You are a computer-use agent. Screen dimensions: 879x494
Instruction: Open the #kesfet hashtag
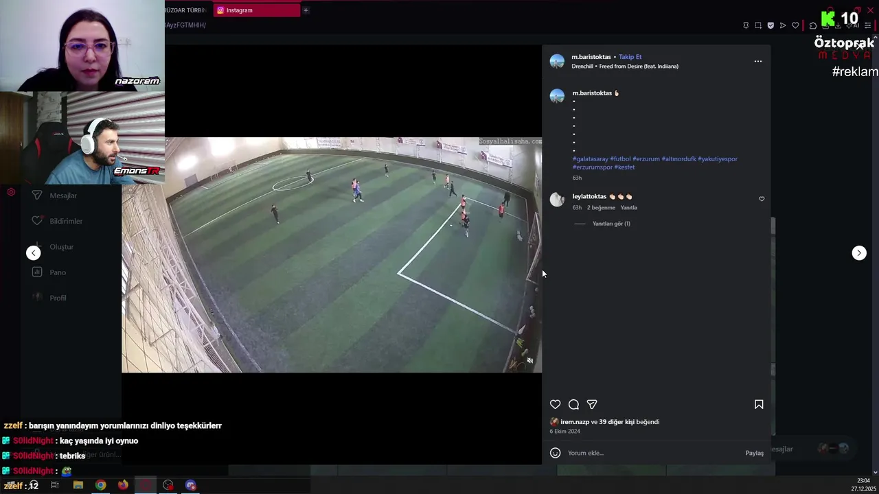tap(624, 167)
